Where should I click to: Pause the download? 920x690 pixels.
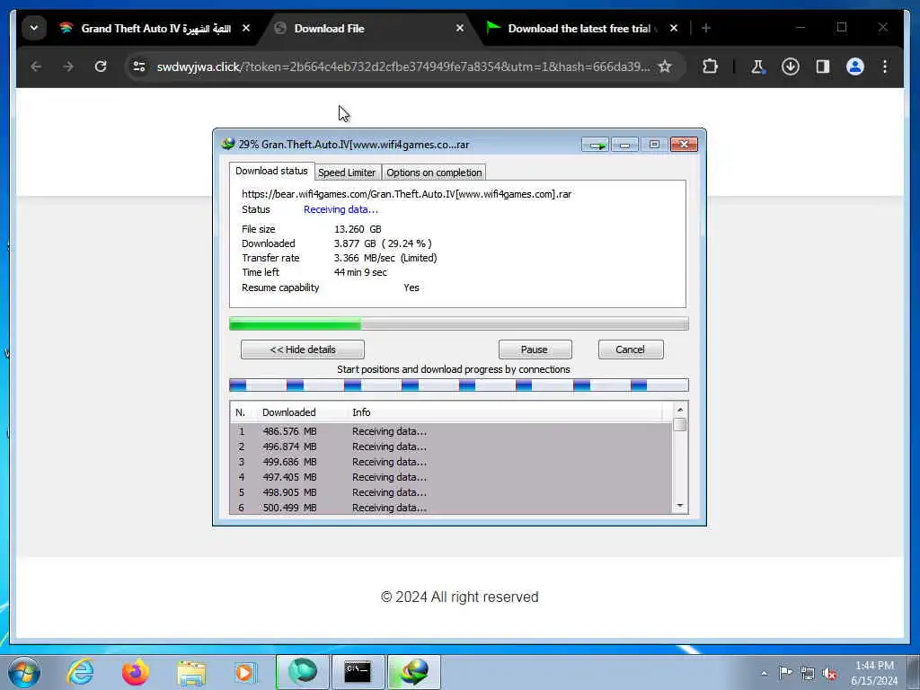coord(535,349)
